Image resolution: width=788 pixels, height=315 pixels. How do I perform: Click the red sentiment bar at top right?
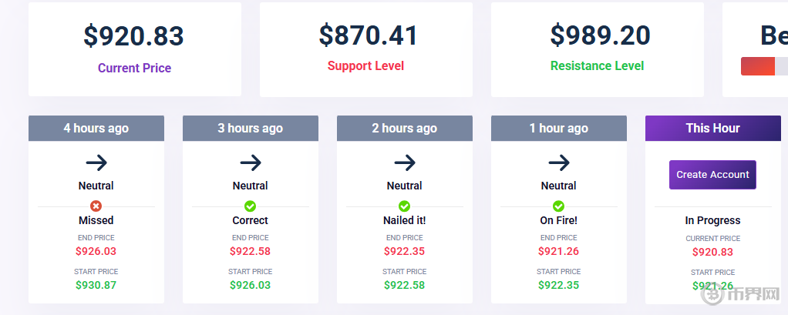759,66
